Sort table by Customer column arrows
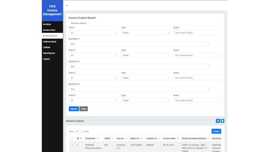 click(98, 138)
